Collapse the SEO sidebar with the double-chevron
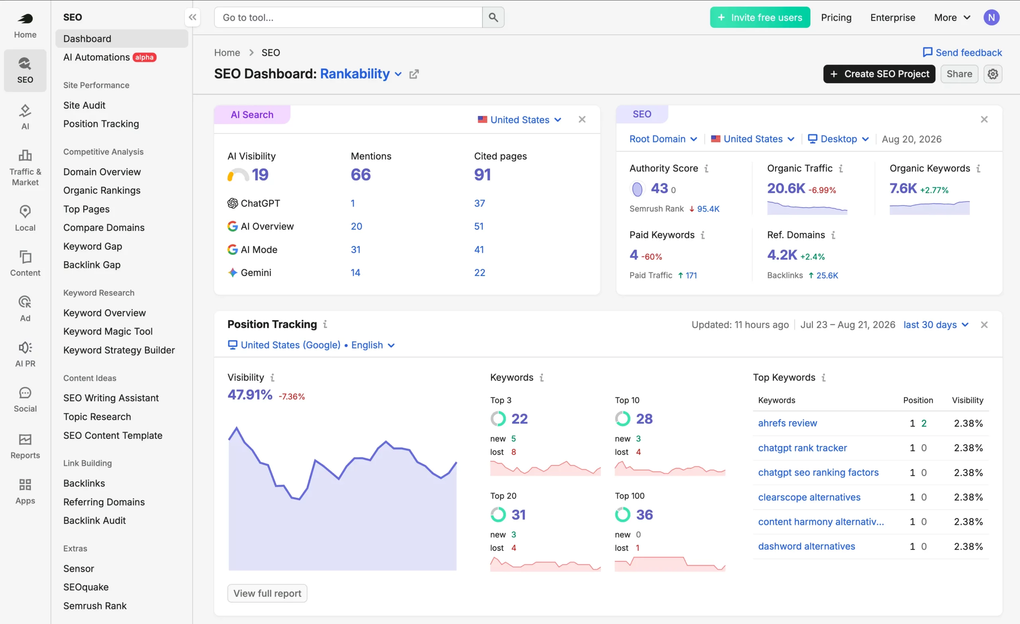1020x624 pixels. click(x=192, y=18)
